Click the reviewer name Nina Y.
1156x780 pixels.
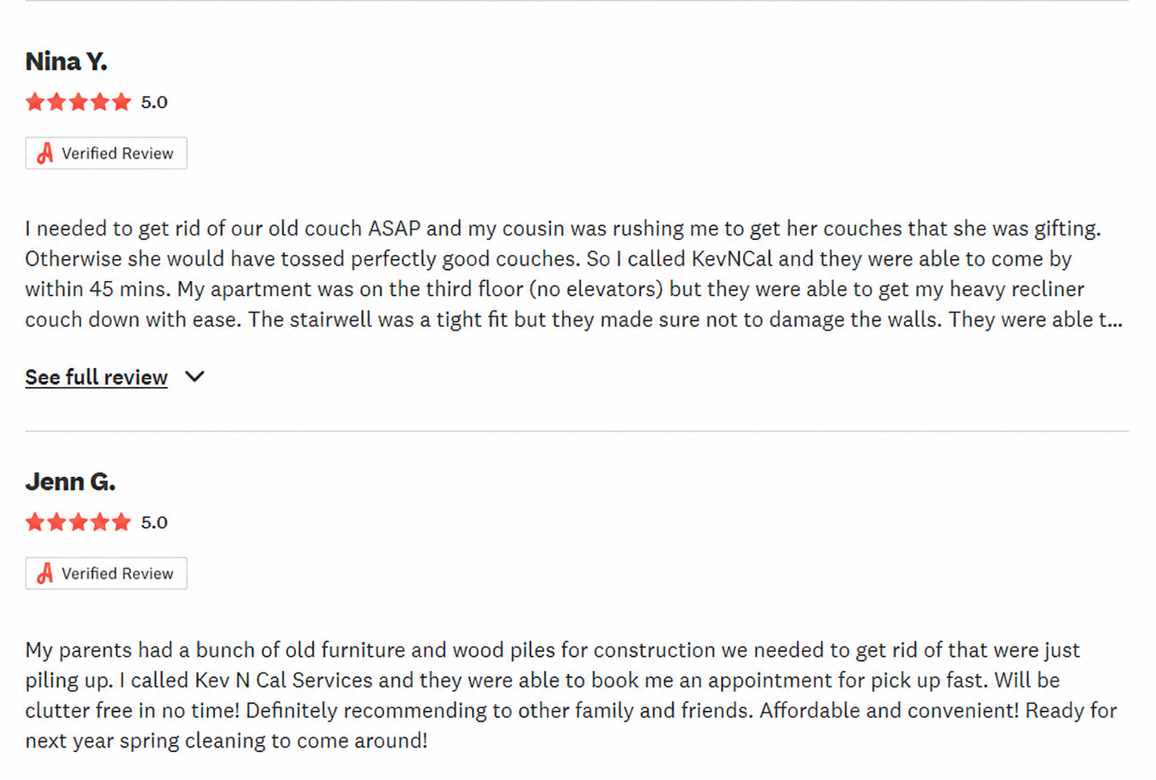coord(67,61)
